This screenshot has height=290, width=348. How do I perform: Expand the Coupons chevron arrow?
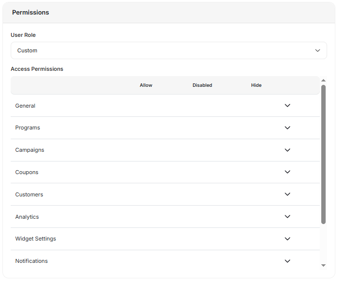pos(287,172)
